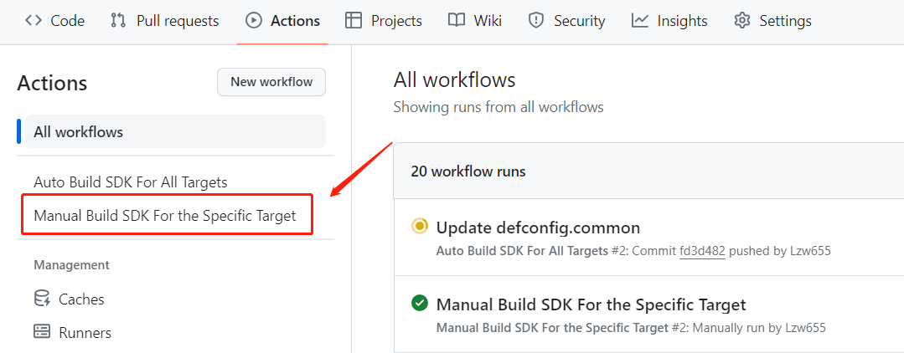Click the New workflow button

click(x=271, y=82)
